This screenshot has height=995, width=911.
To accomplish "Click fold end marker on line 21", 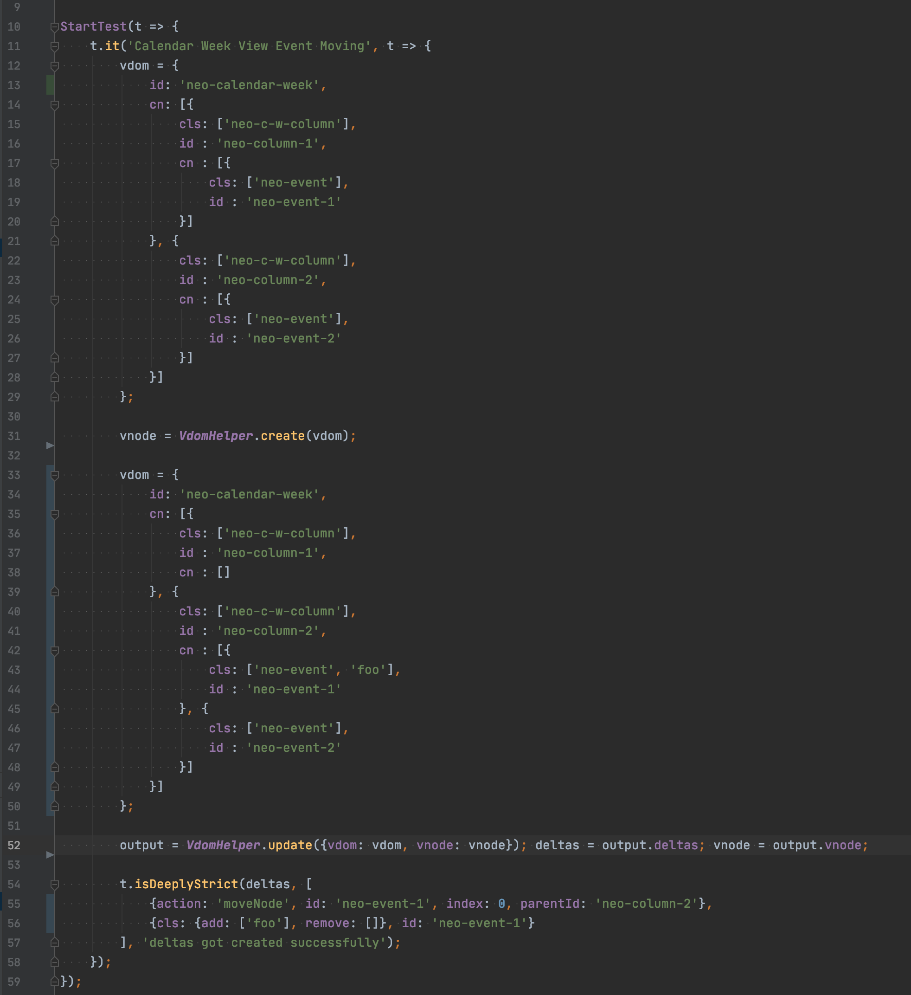I will click(55, 241).
